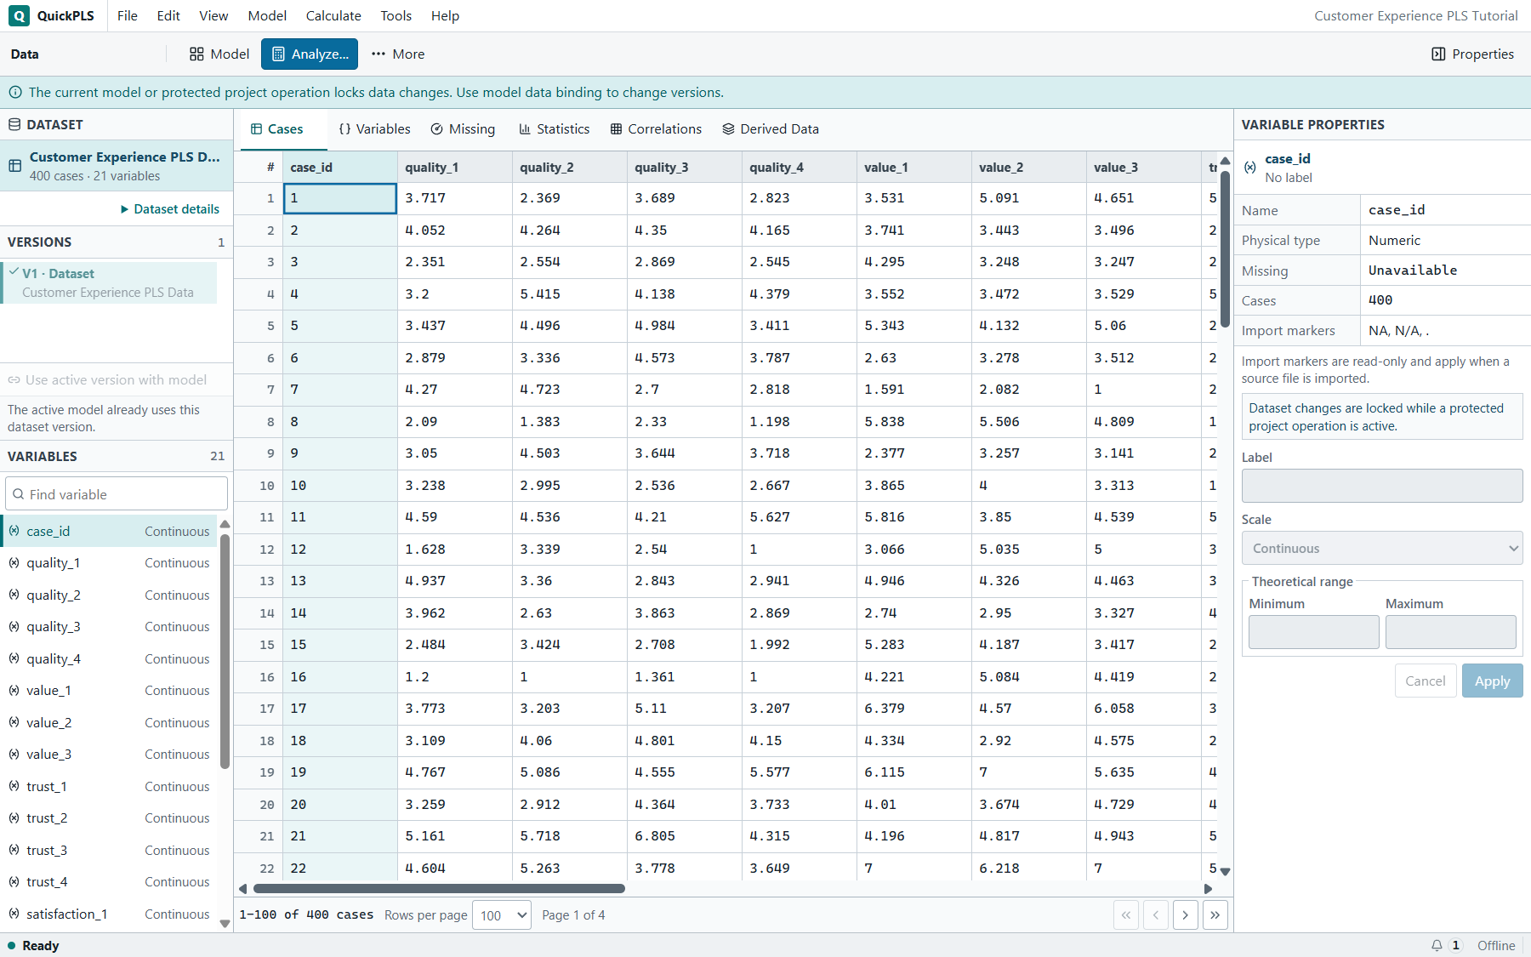Open the More options menu
1531x957 pixels.
(x=397, y=54)
